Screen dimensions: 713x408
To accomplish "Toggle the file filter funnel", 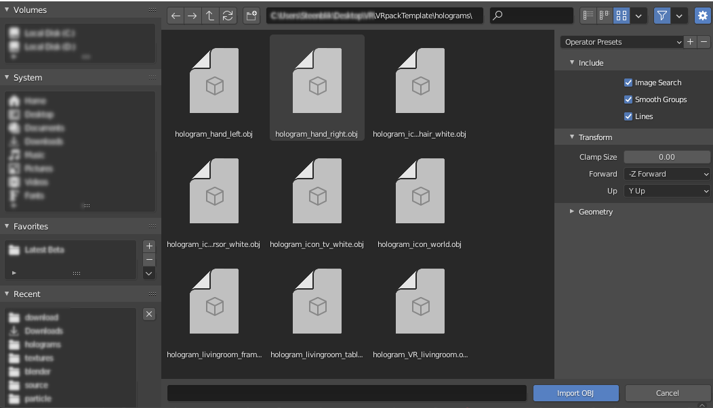I will click(x=662, y=16).
